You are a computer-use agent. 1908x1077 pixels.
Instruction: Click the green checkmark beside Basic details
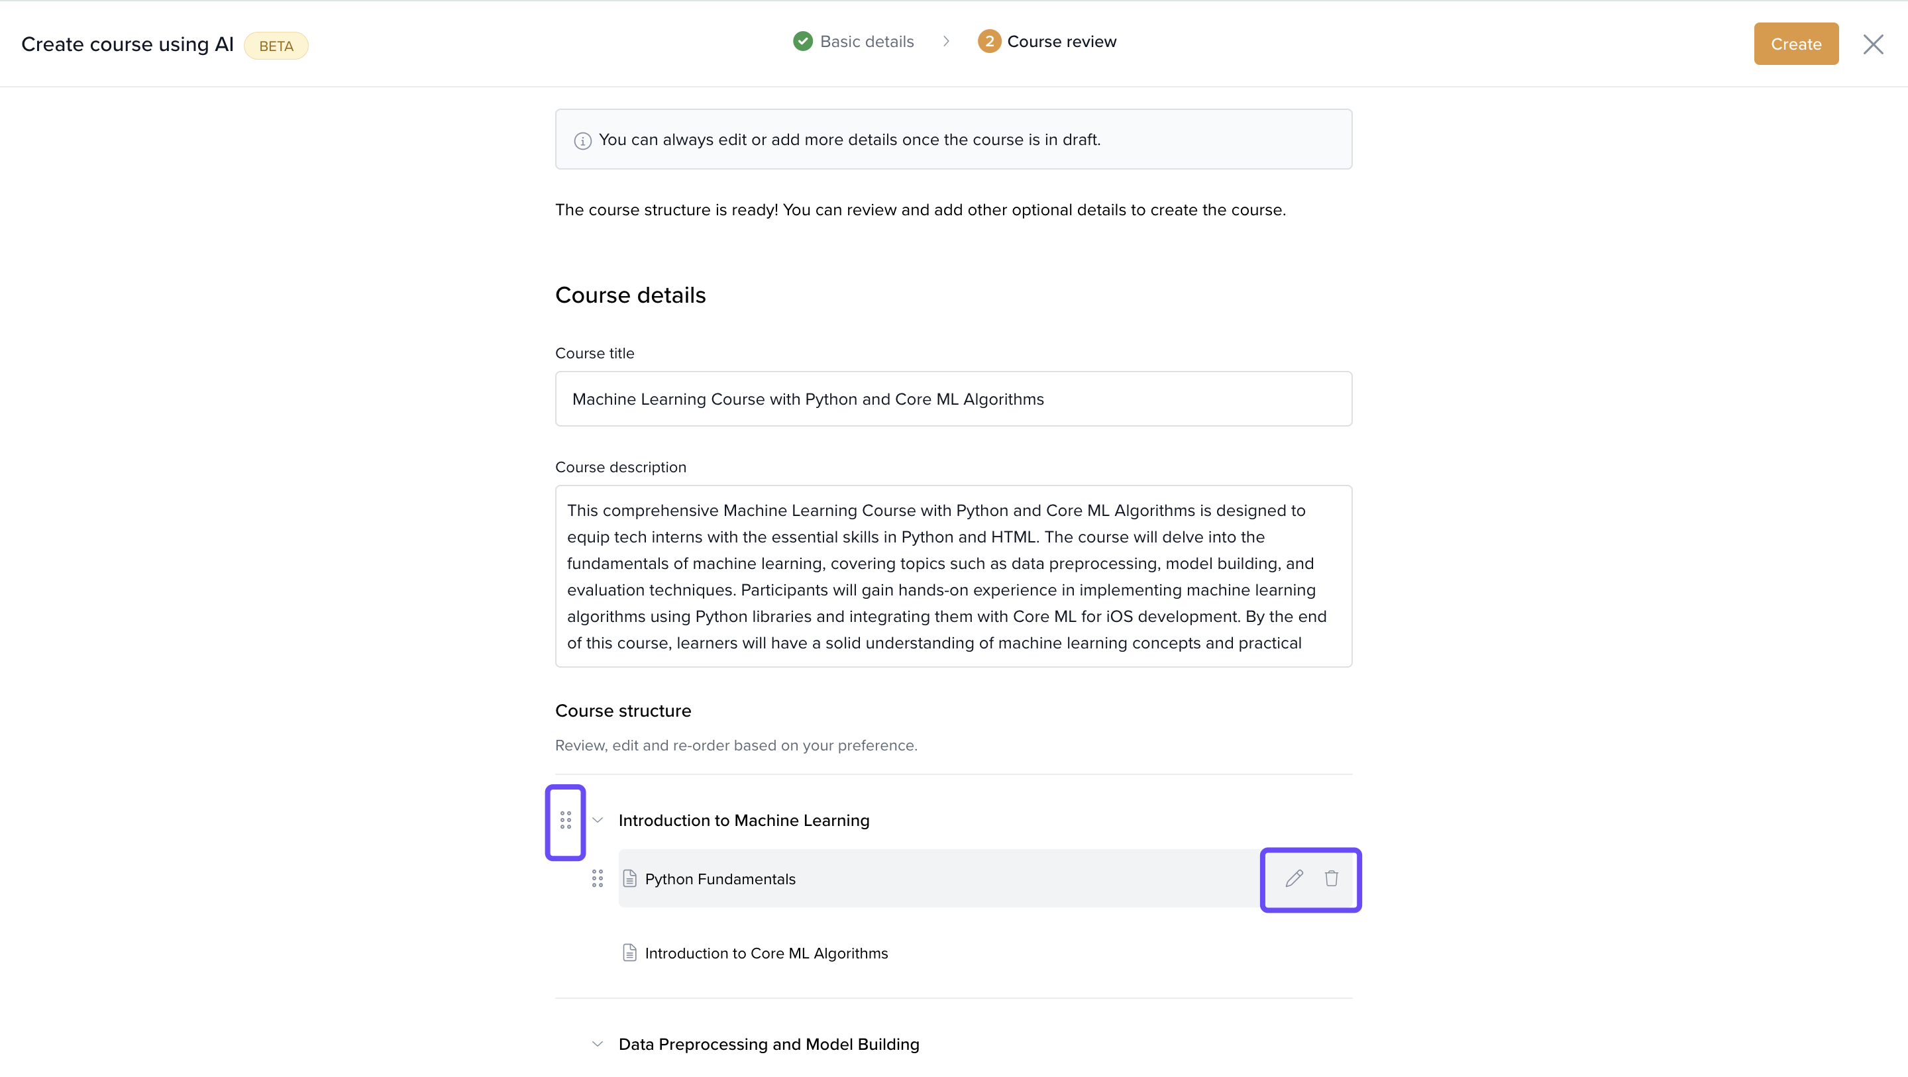tap(802, 42)
